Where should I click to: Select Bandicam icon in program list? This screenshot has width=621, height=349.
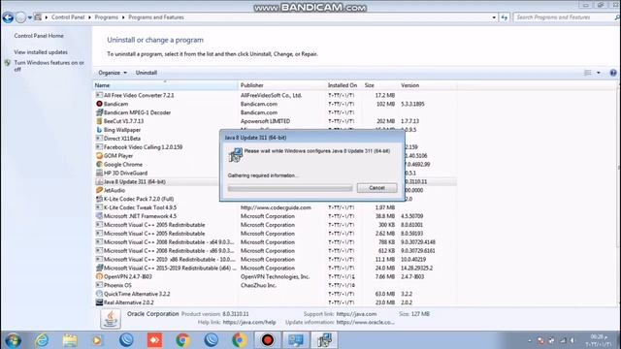pos(99,104)
